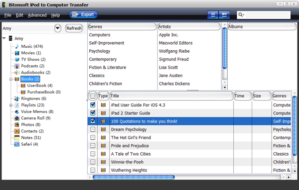Viewport: 299px width, 190px height.
Task: Click the Photos icon
Action: pos(17,125)
